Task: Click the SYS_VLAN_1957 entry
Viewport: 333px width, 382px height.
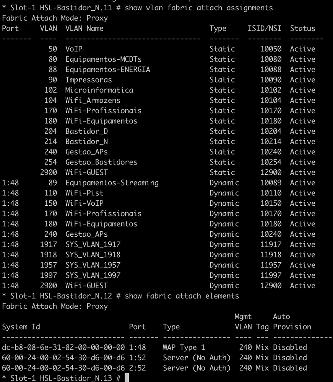Action: [93, 265]
